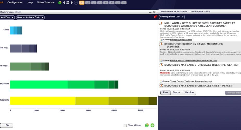Click the light blue Coffee bar segment

(x=12, y=30)
